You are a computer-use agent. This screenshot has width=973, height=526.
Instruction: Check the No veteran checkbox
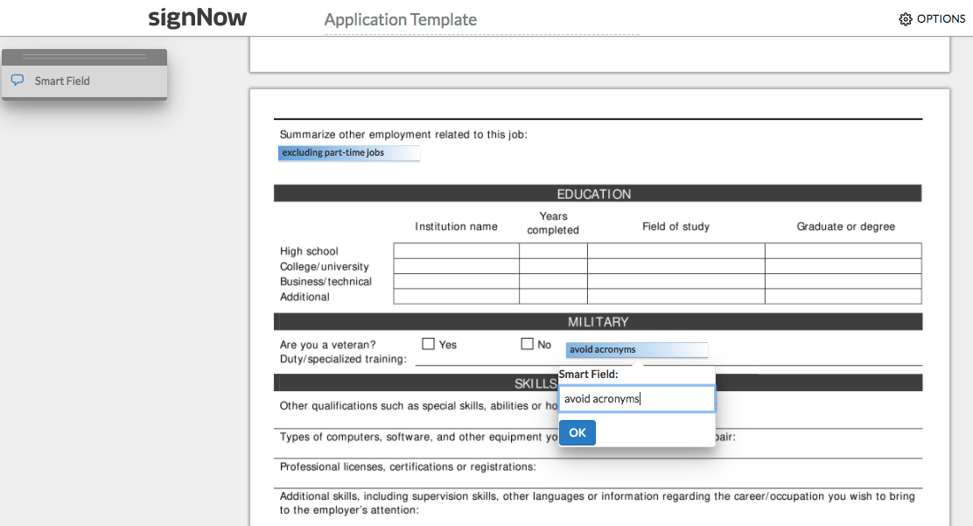coord(528,344)
